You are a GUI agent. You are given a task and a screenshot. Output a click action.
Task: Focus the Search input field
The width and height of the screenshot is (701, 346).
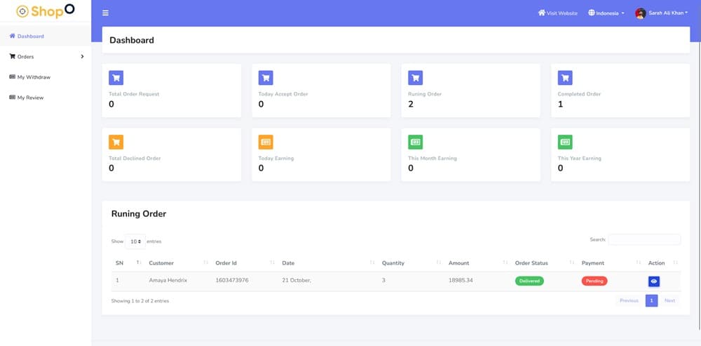644,240
